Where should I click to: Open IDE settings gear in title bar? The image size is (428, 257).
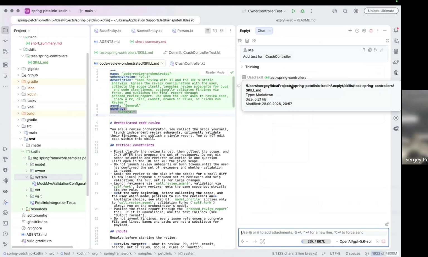[x=356, y=11]
